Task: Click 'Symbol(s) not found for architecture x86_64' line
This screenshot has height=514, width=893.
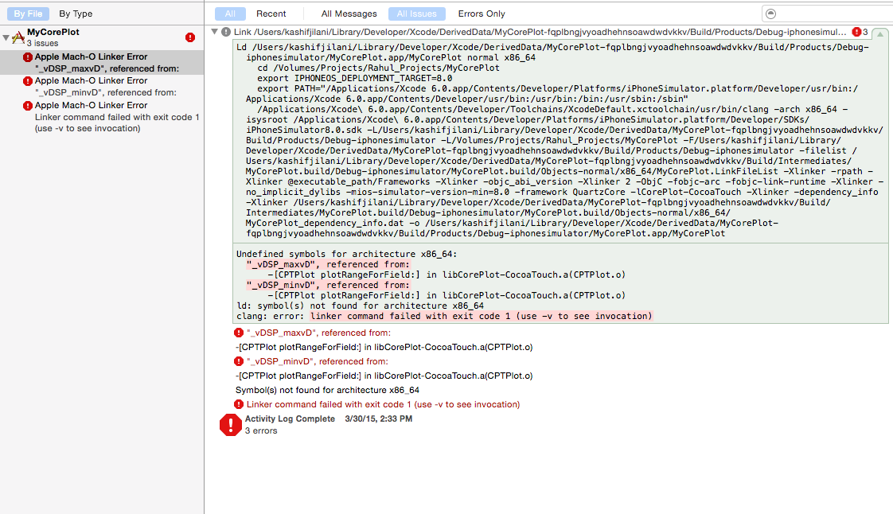Action: click(x=327, y=390)
